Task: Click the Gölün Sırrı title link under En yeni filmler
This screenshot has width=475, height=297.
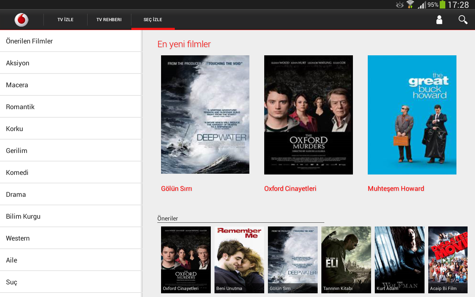Action: click(177, 189)
